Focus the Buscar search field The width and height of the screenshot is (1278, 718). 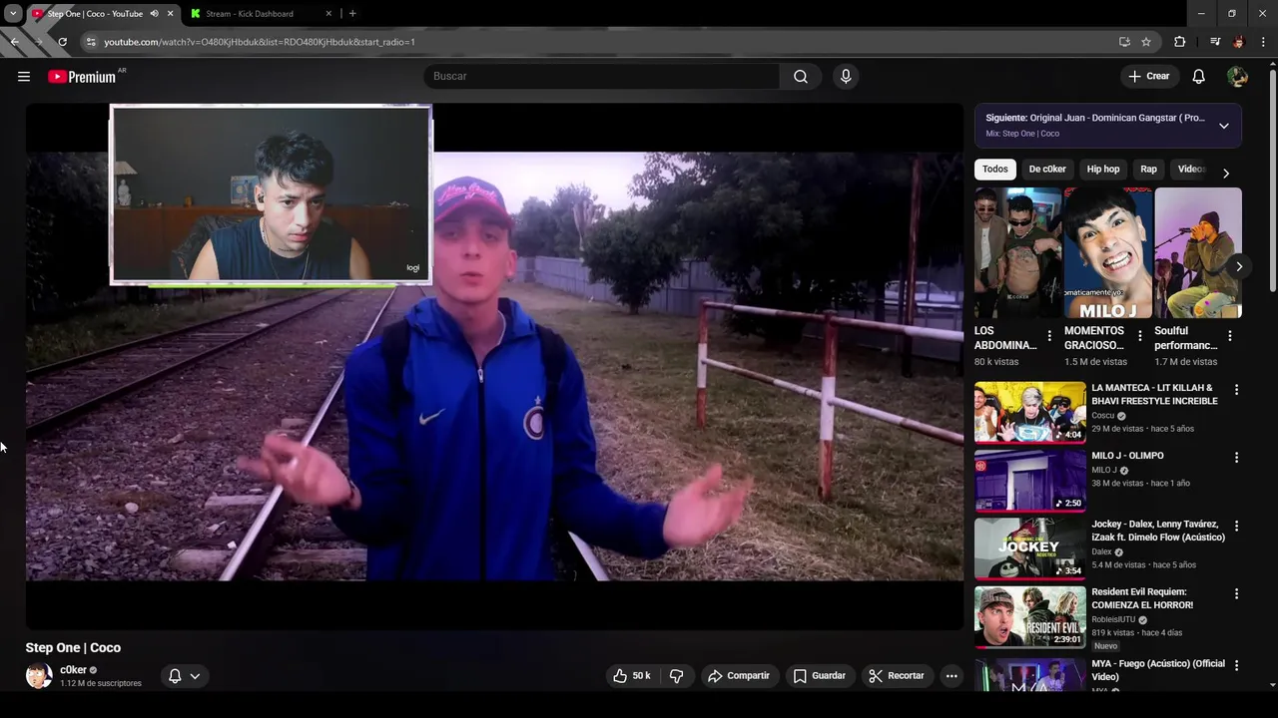[x=601, y=77]
